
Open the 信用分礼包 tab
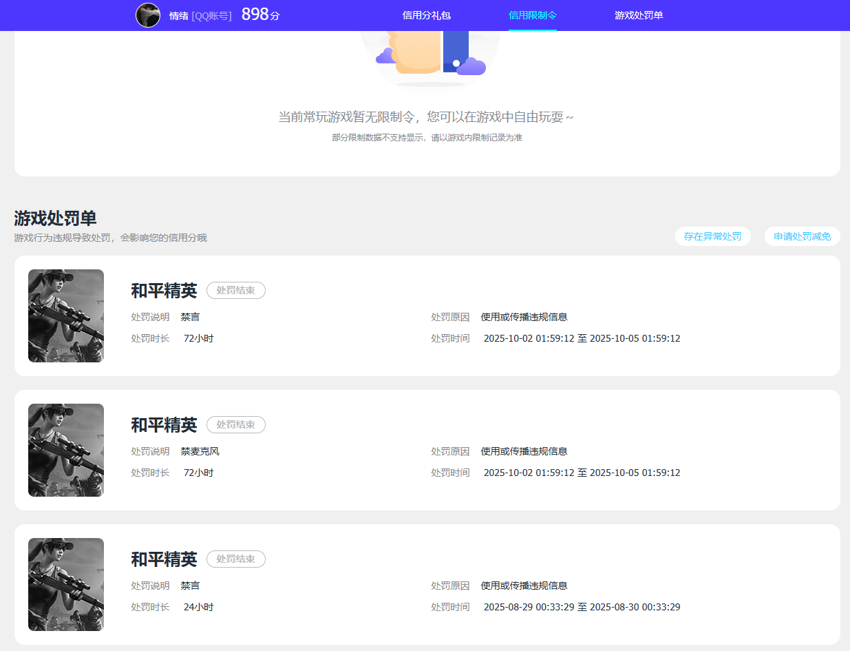[x=427, y=15]
